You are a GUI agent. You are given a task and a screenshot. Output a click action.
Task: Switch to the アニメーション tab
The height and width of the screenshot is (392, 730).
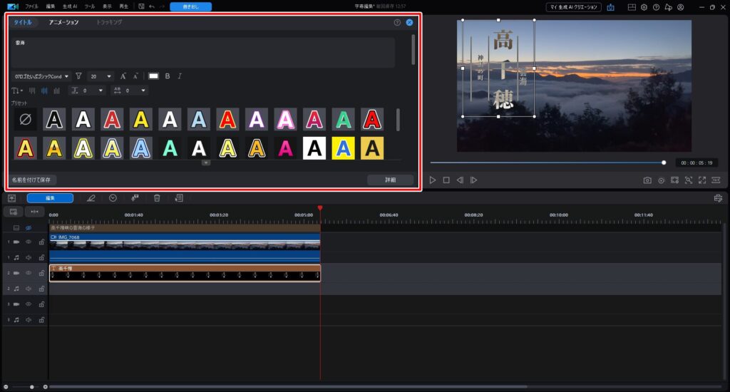(63, 22)
